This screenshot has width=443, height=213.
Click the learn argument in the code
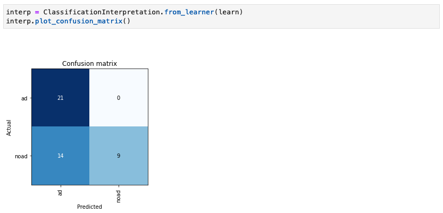pyautogui.click(x=227, y=12)
